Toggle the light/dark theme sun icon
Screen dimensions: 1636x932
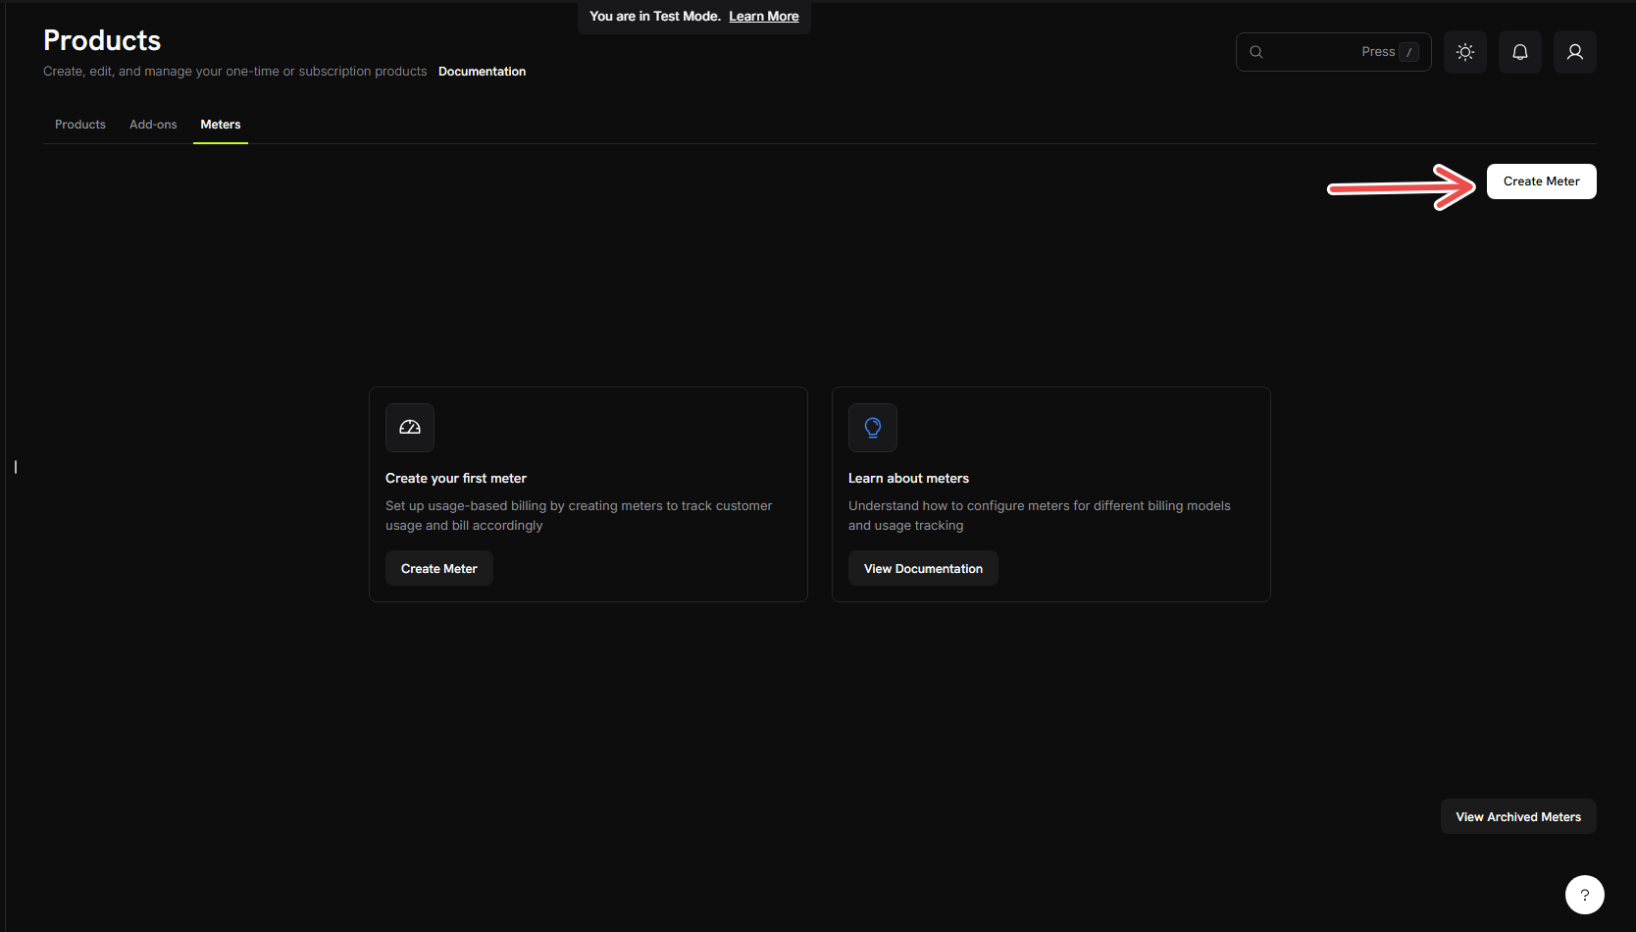click(1465, 52)
